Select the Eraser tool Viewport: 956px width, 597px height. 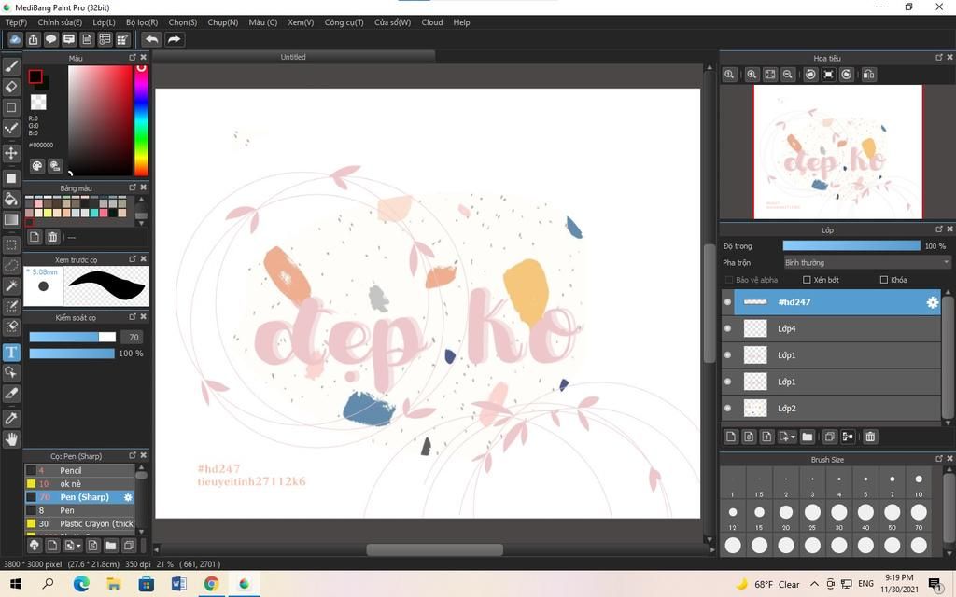(11, 87)
